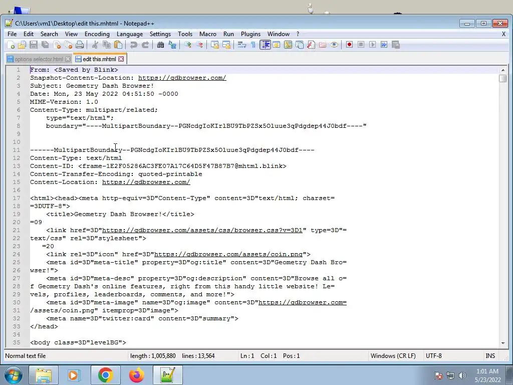Open the Windows Start button
This screenshot has height=385, width=513.
(13, 375)
